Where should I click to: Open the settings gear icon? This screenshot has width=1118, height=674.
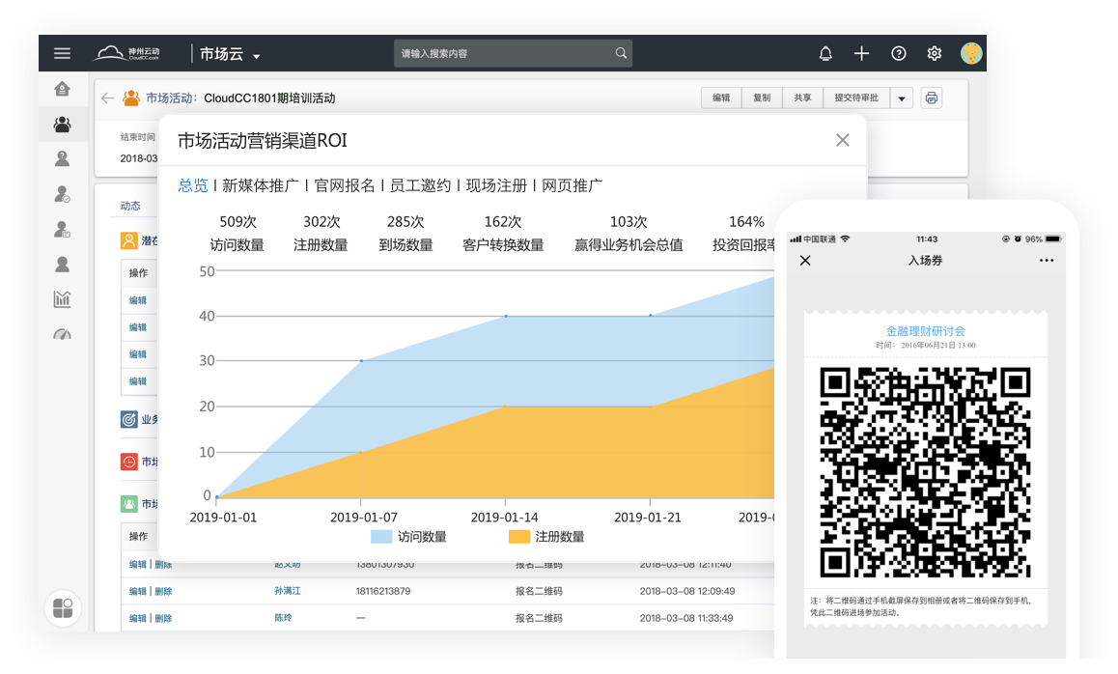[934, 54]
